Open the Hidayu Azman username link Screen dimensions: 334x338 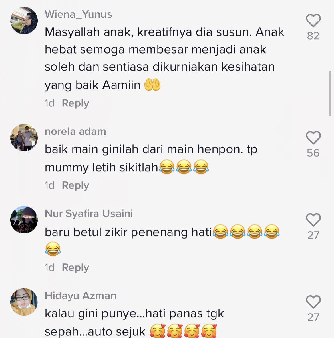[x=81, y=296]
